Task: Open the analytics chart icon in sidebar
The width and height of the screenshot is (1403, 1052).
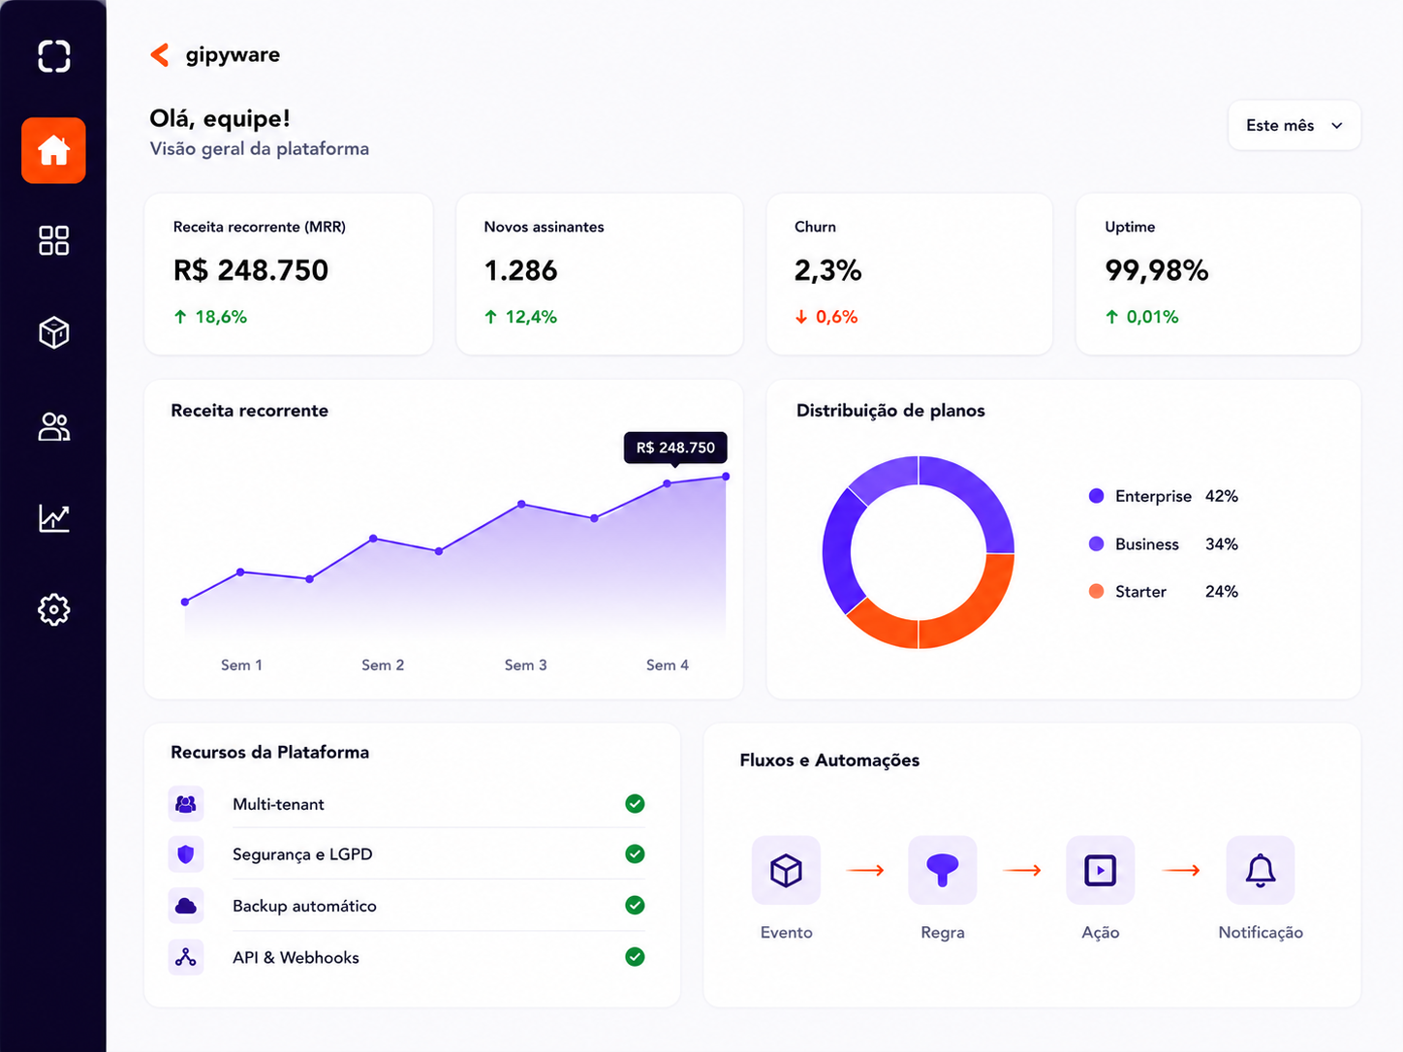Action: [x=53, y=518]
